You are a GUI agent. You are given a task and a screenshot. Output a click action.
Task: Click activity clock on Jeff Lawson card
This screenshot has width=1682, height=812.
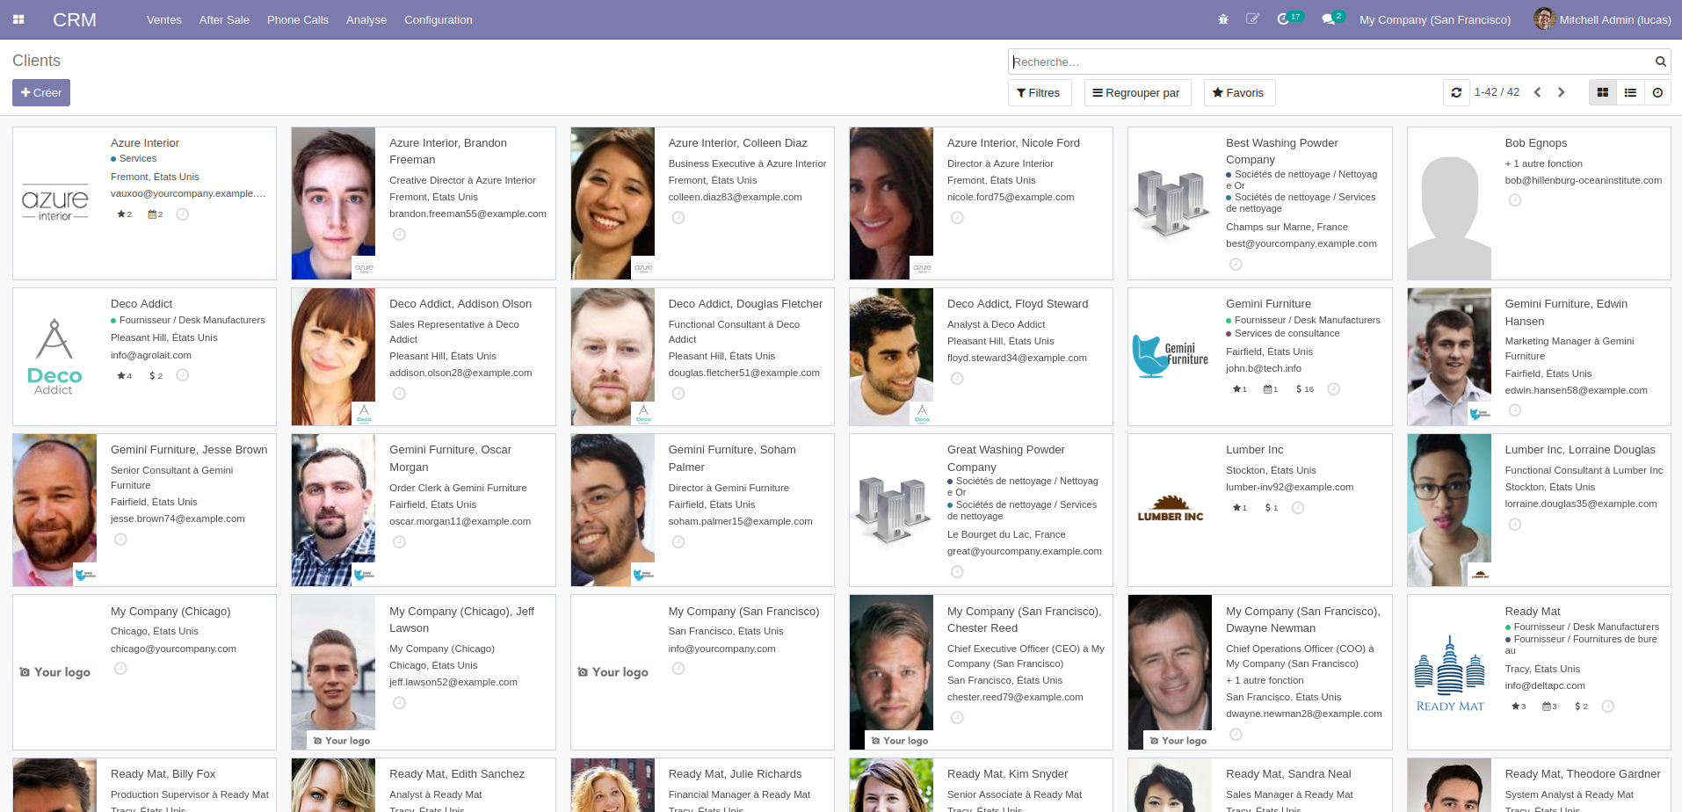pyautogui.click(x=399, y=703)
